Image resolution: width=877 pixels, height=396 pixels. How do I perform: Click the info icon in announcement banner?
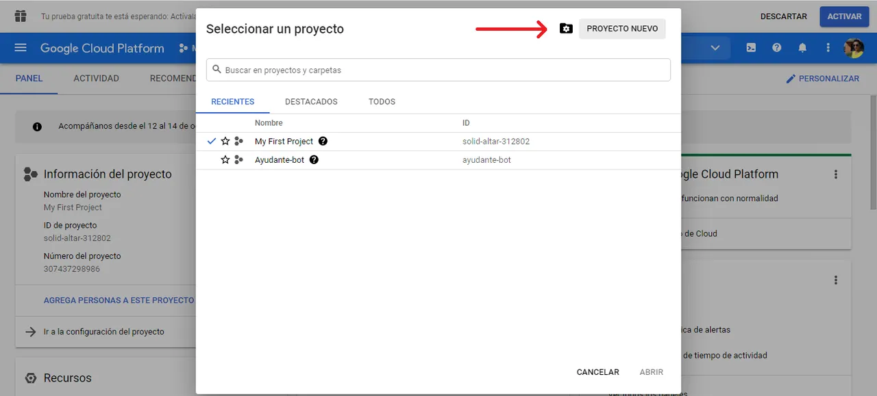(x=37, y=127)
